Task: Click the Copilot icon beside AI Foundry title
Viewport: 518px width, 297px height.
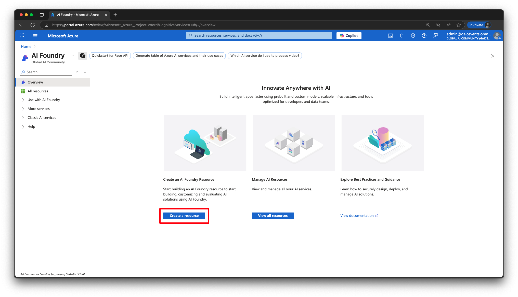Action: (83, 56)
